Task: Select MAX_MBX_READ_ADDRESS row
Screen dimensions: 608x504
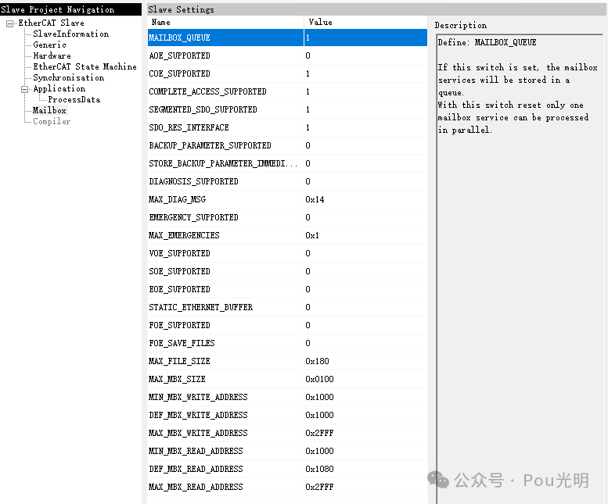Action: 287,487
